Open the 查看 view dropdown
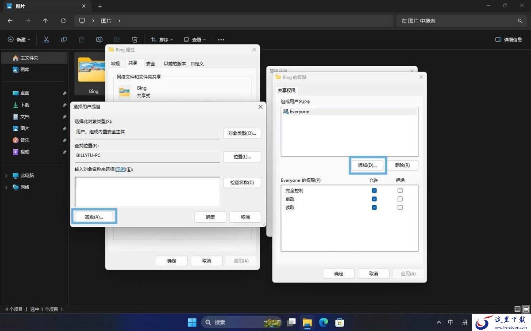The image size is (531, 331). (x=195, y=40)
